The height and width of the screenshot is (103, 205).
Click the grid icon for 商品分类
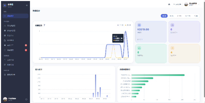[5, 35]
